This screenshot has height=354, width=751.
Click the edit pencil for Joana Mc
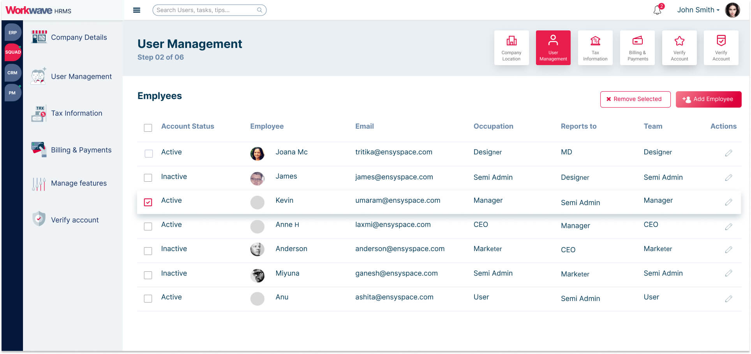pos(728,153)
